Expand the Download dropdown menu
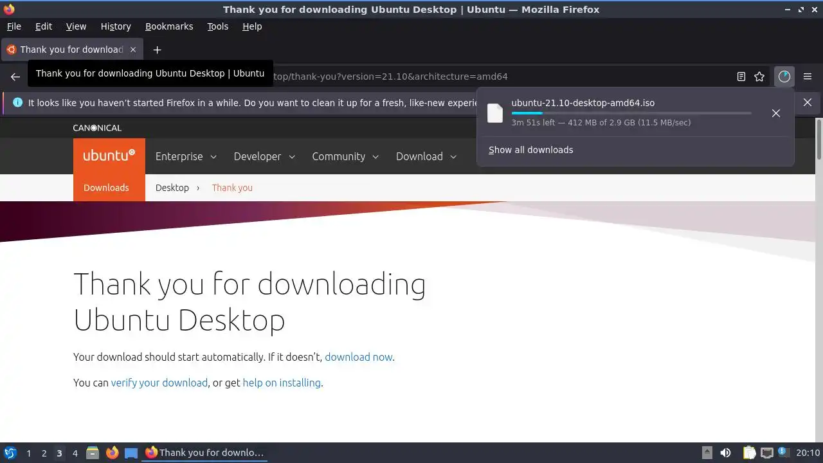This screenshot has height=463, width=823. [426, 156]
